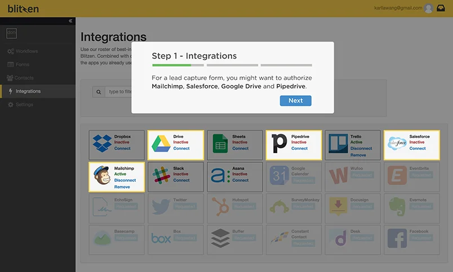Connect the Salesforce integration
This screenshot has width=453, height=272.
pos(418,149)
